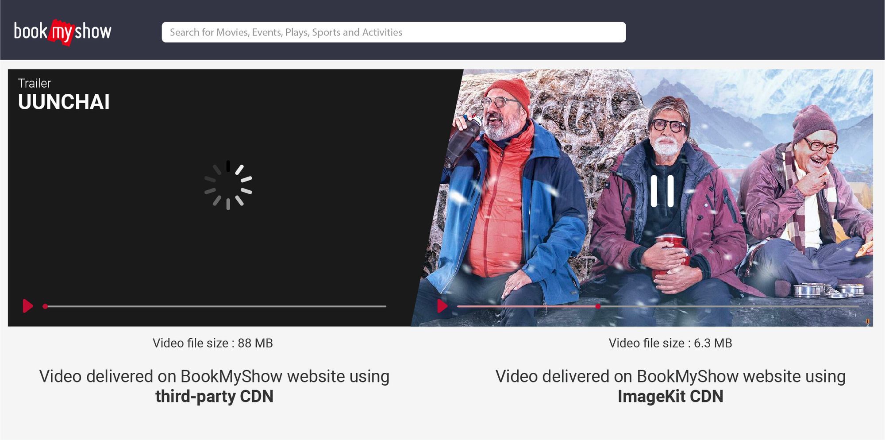Click the loading player's seek bar handle

(x=45, y=306)
